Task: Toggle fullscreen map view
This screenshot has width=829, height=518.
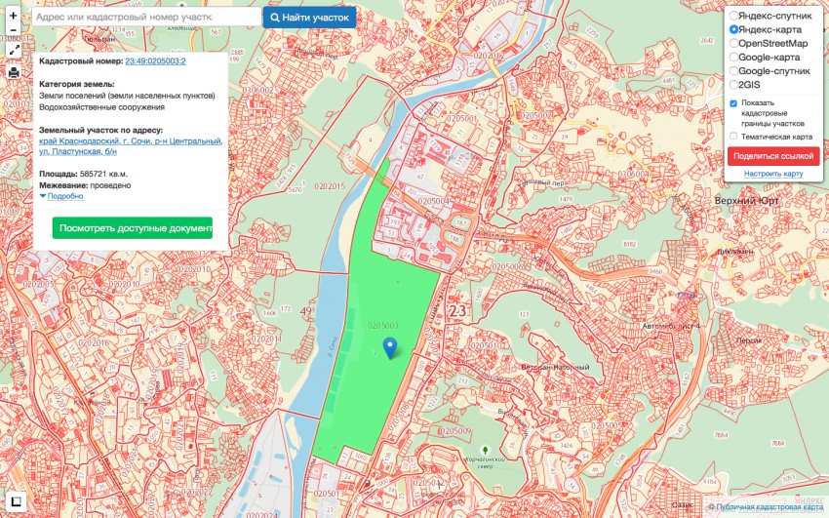Action: point(14,51)
